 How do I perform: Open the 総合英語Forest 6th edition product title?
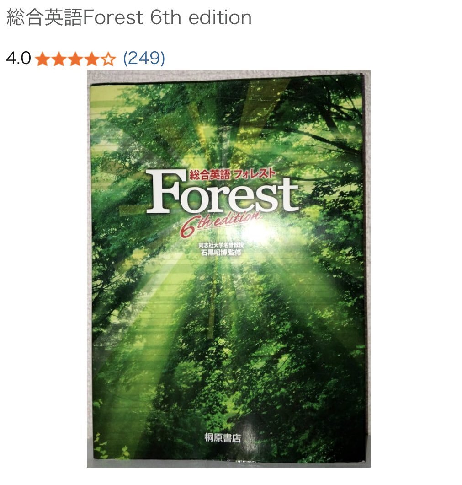(129, 17)
